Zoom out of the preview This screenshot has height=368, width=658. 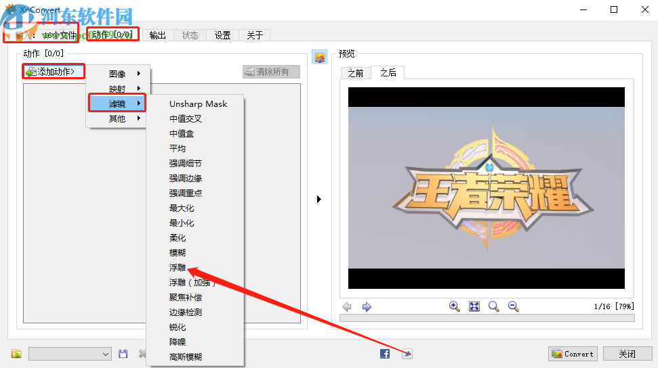[x=513, y=306]
